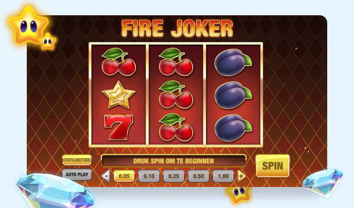
Task: Click the large smiling star mascot
Action: (x=29, y=25)
